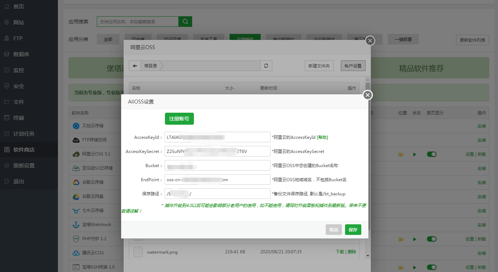Click the 更新软件列表 button
The height and width of the screenshot is (272, 498).
(x=473, y=40)
